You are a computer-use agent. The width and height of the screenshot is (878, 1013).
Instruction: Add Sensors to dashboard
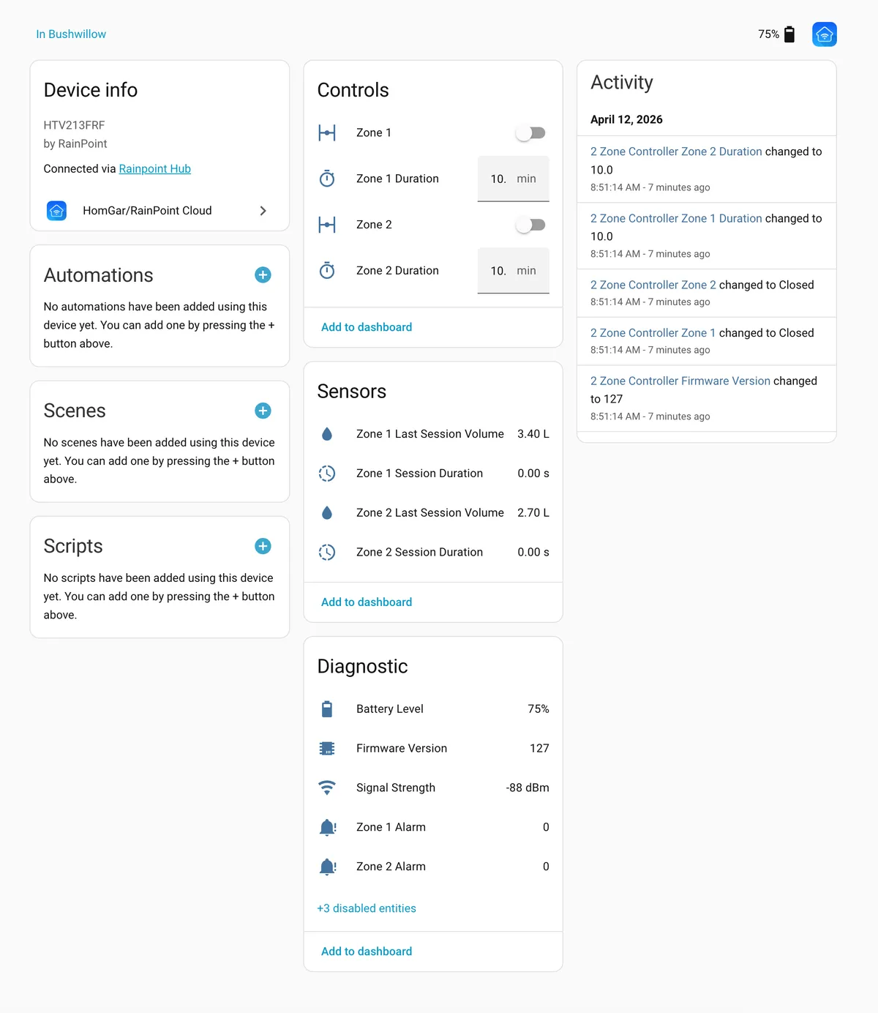[367, 602]
